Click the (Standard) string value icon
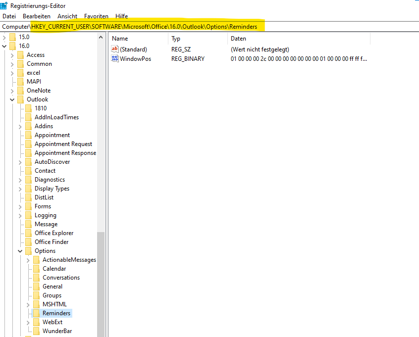This screenshot has width=419, height=337. click(x=115, y=49)
